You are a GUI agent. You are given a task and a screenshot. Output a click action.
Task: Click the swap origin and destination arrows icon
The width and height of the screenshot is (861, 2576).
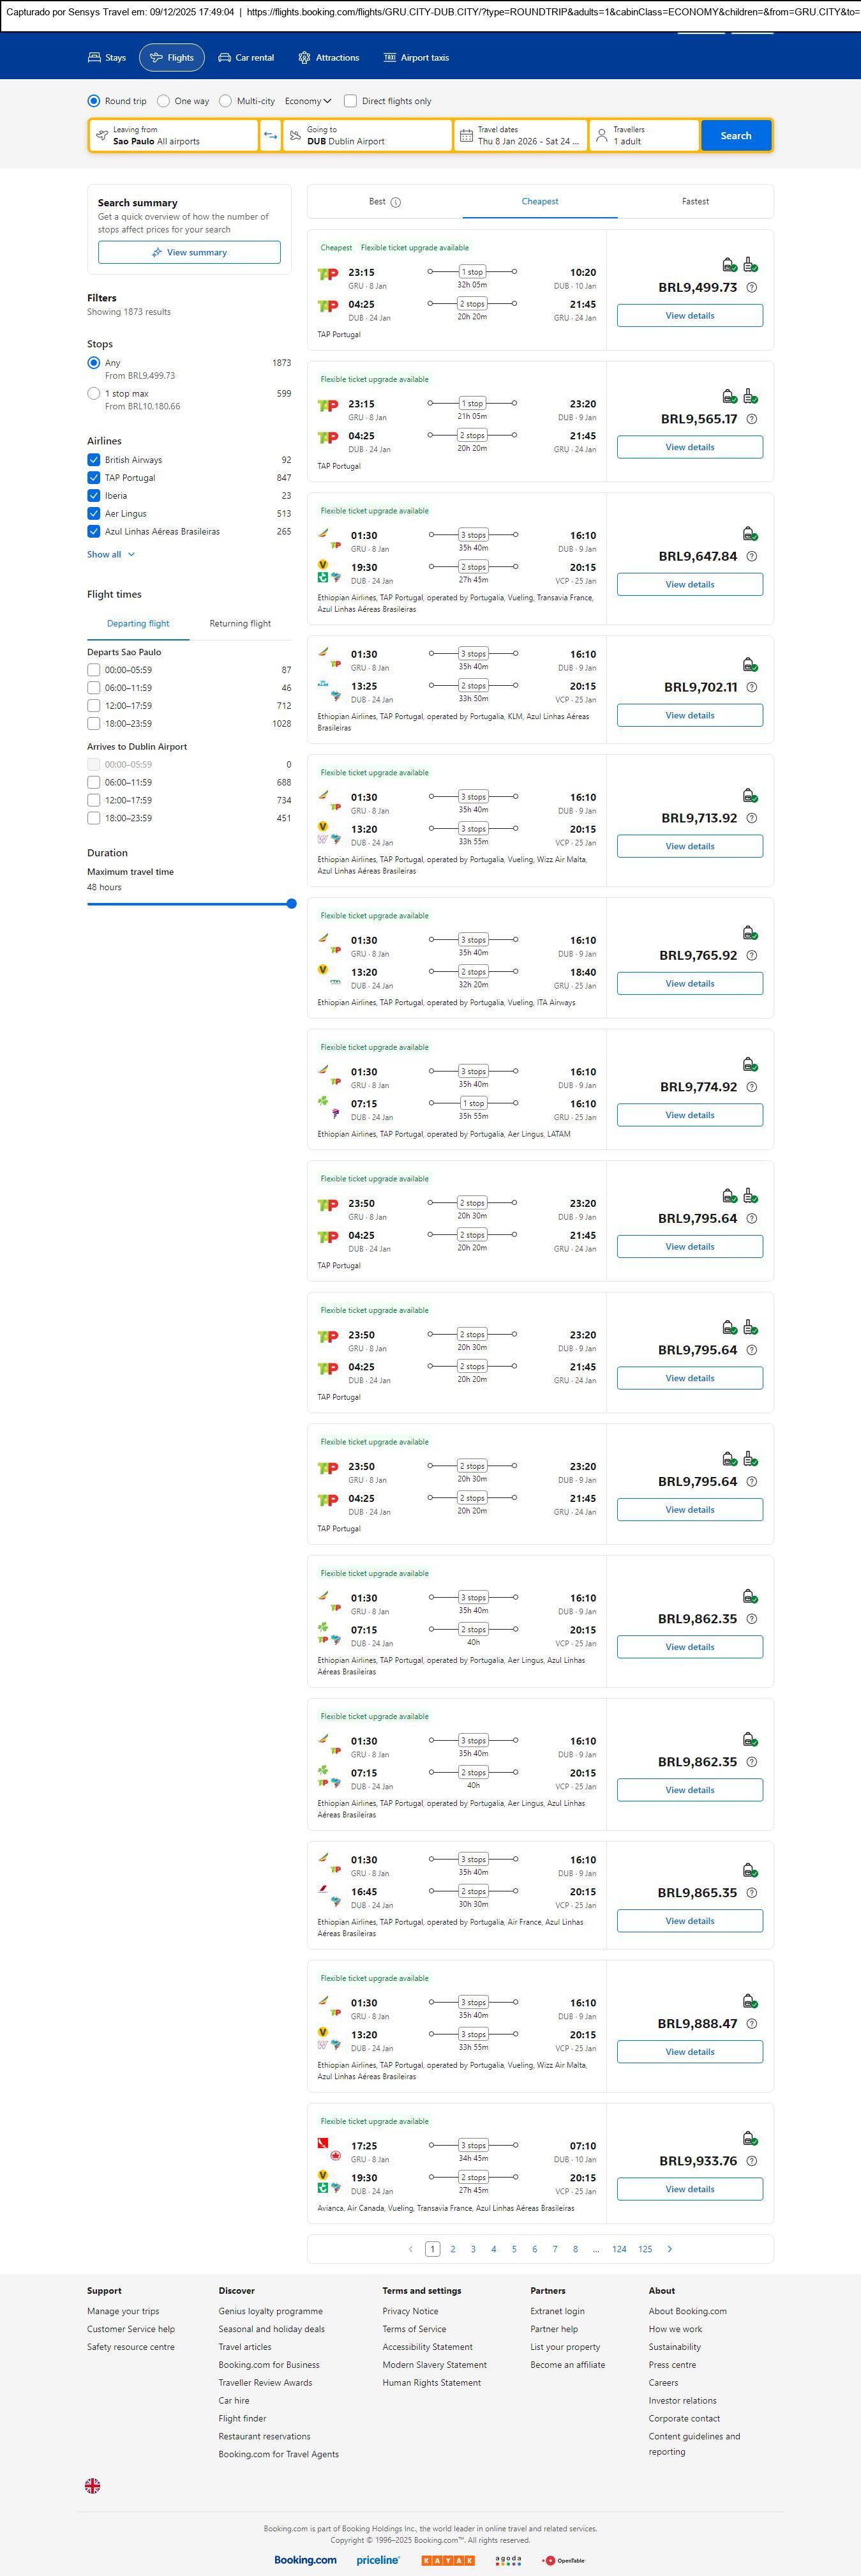click(270, 136)
